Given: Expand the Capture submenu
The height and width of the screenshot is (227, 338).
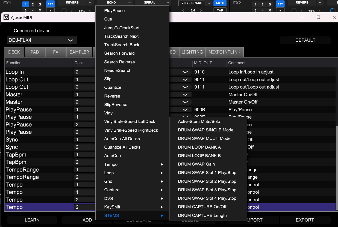Looking at the screenshot, I should pyautogui.click(x=132, y=190).
